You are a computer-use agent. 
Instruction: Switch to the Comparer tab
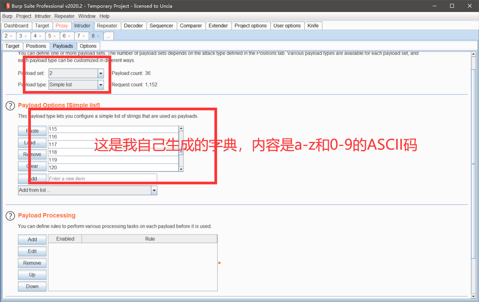(191, 25)
